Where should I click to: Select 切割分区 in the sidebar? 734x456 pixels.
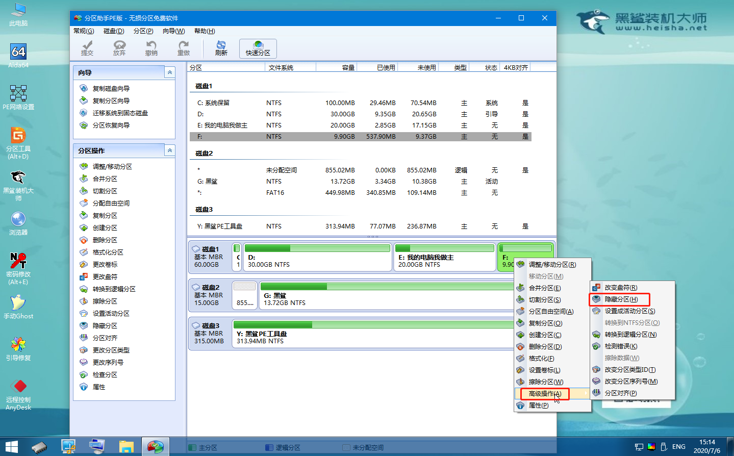click(105, 191)
